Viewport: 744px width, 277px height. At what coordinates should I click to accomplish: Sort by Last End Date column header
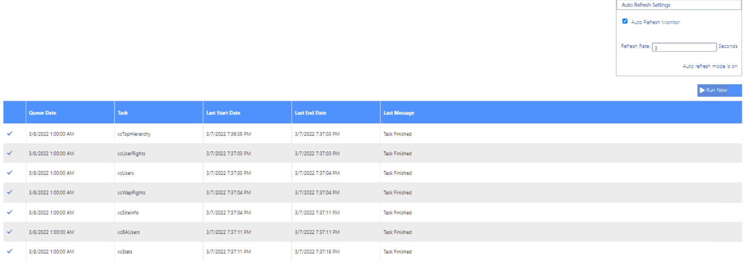click(x=310, y=113)
